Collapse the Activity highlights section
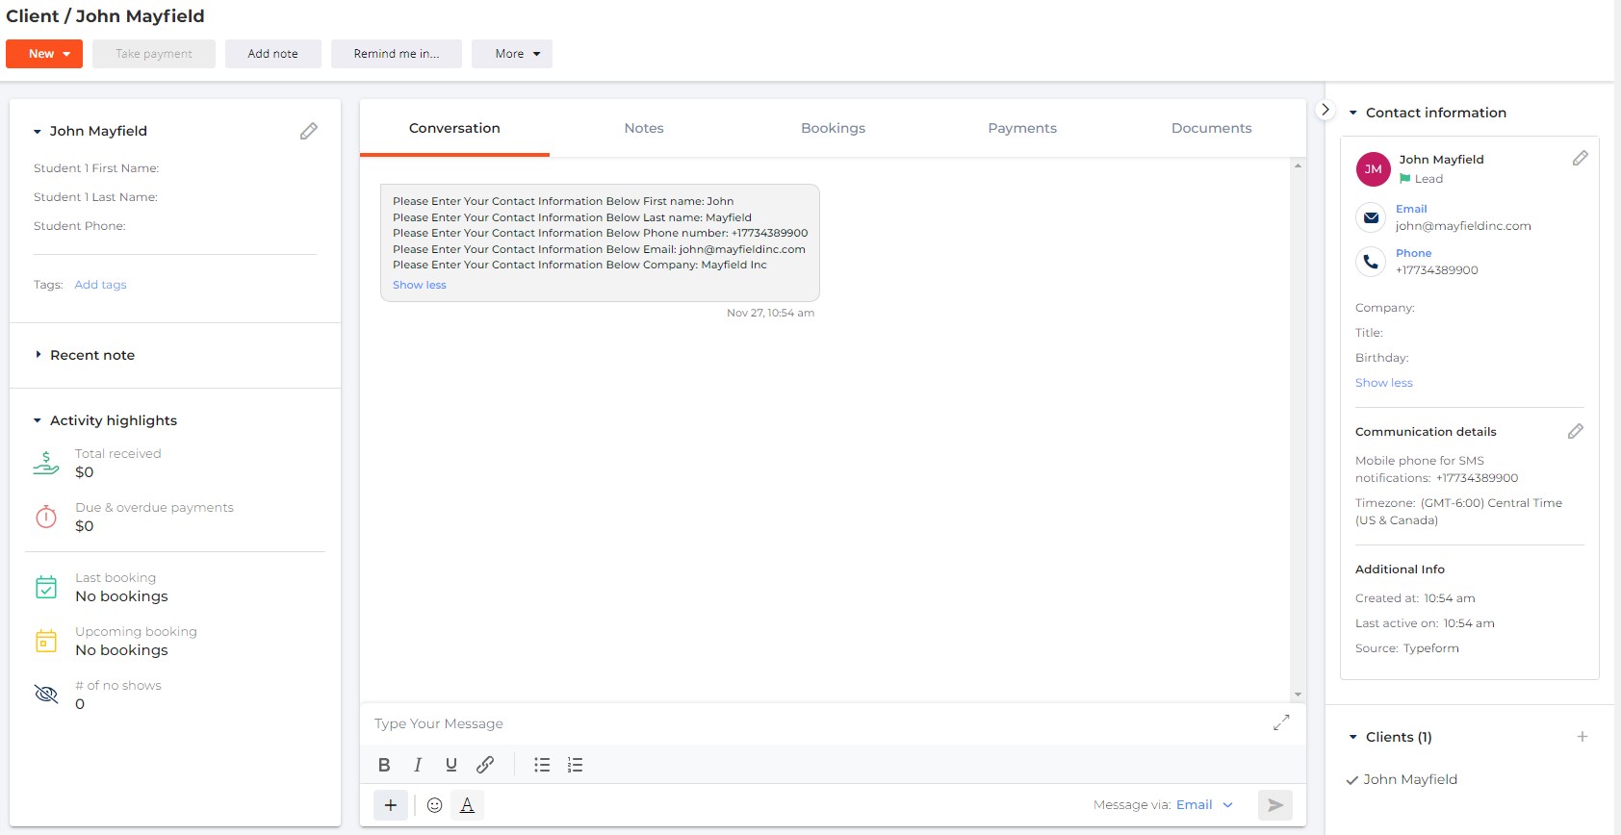Image resolution: width=1621 pixels, height=835 pixels. click(x=38, y=421)
